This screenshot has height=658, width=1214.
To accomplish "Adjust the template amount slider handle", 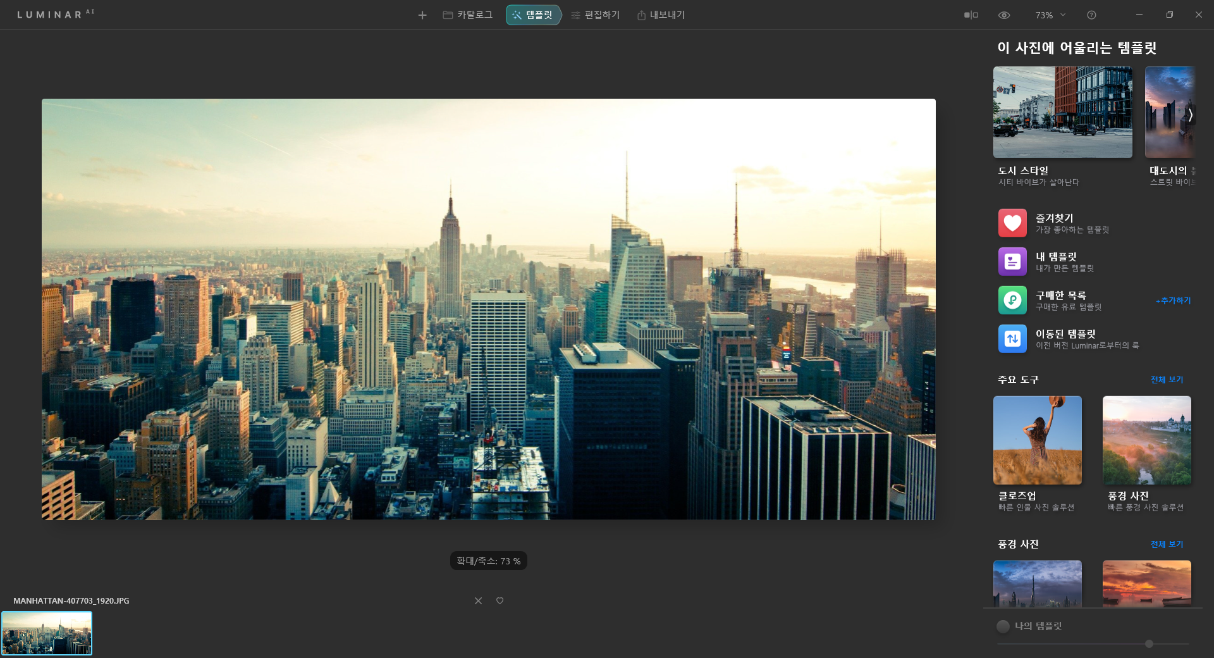I will (x=1149, y=643).
